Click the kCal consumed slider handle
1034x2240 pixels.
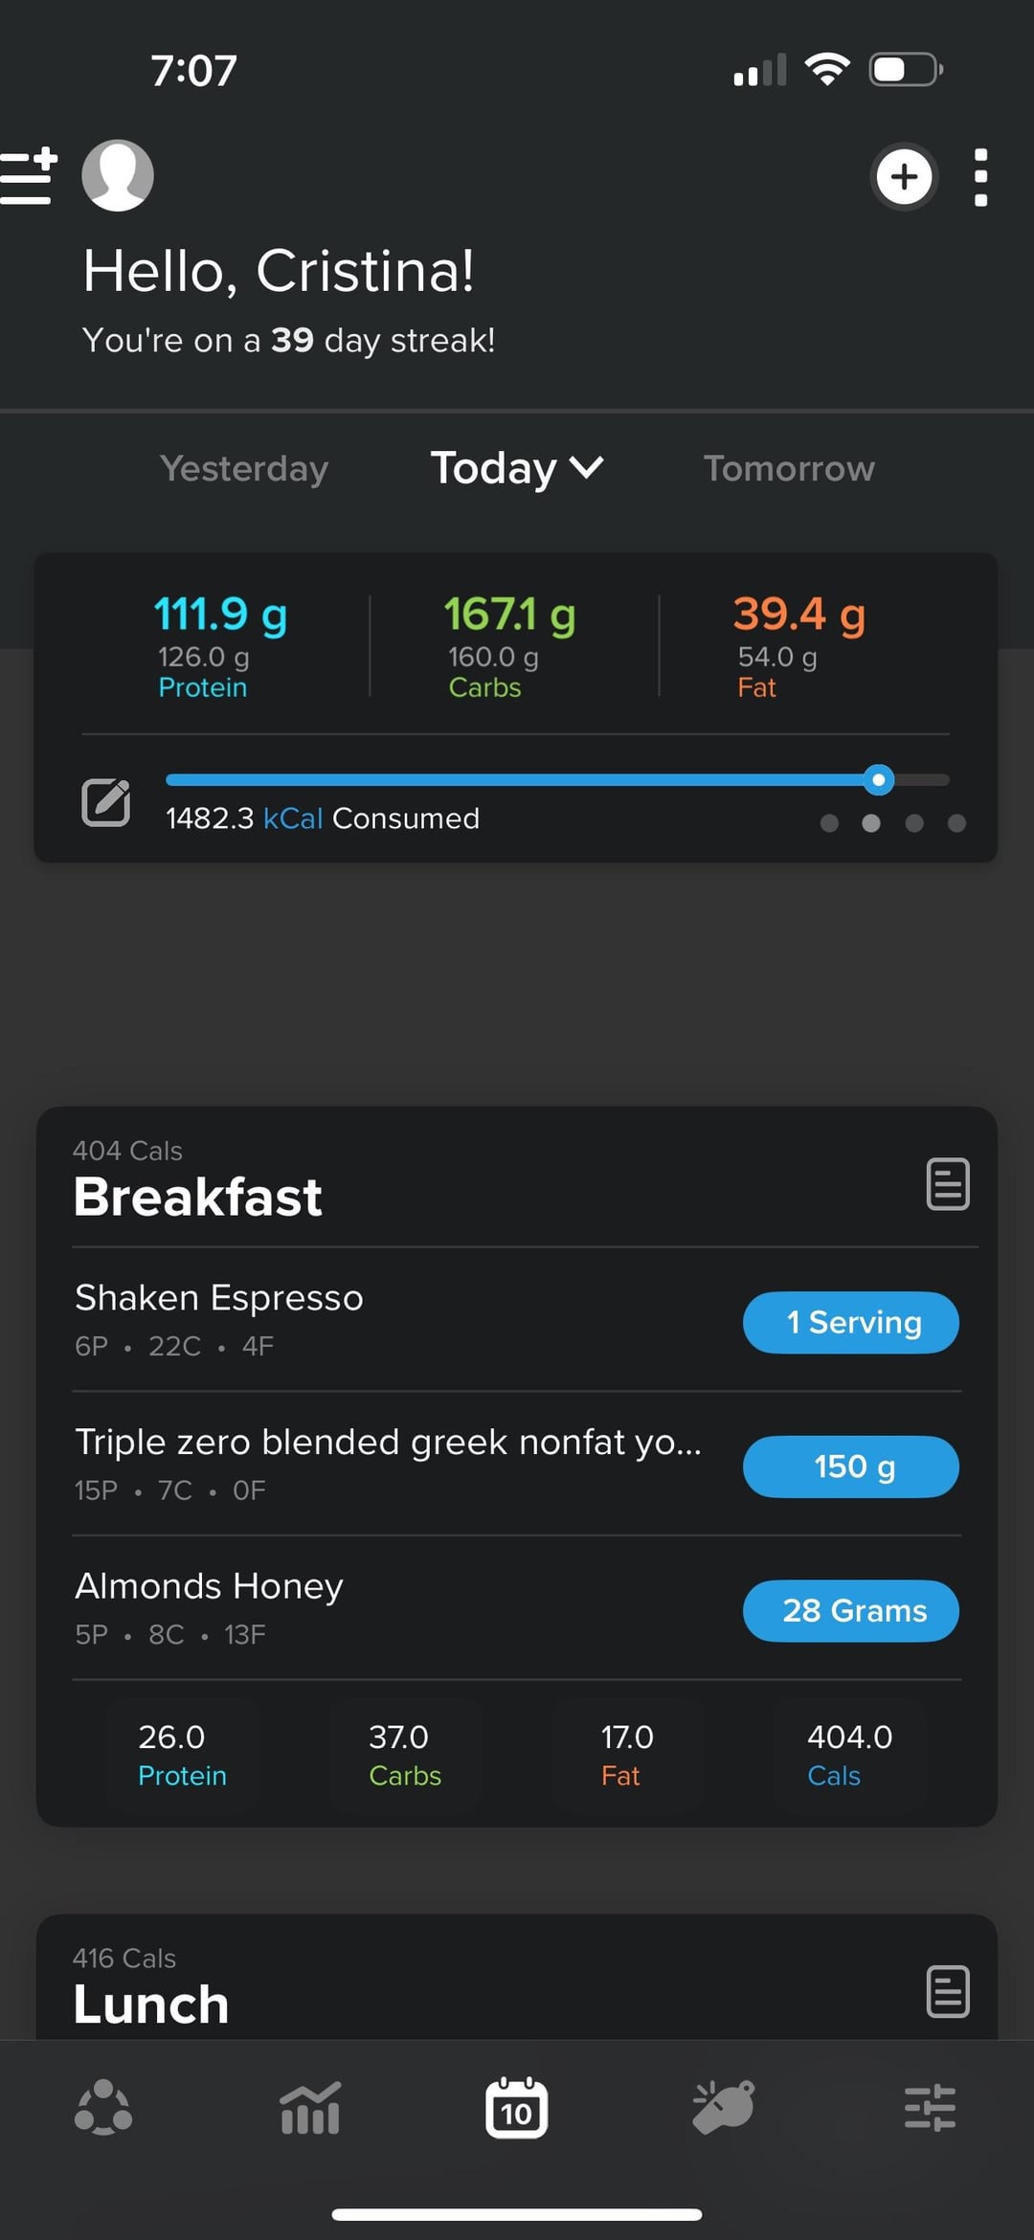click(878, 780)
